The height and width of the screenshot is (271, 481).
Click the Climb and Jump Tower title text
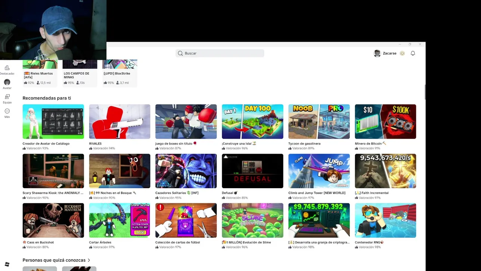pyautogui.click(x=317, y=193)
